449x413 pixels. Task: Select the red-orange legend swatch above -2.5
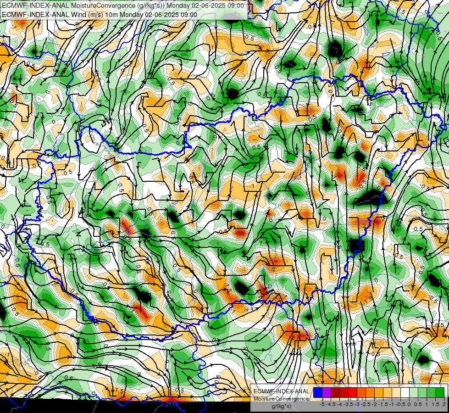click(361, 392)
